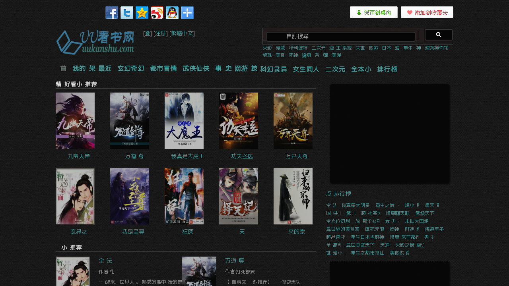Open more sharing options plus icon
This screenshot has width=509, height=286.
pos(187,13)
